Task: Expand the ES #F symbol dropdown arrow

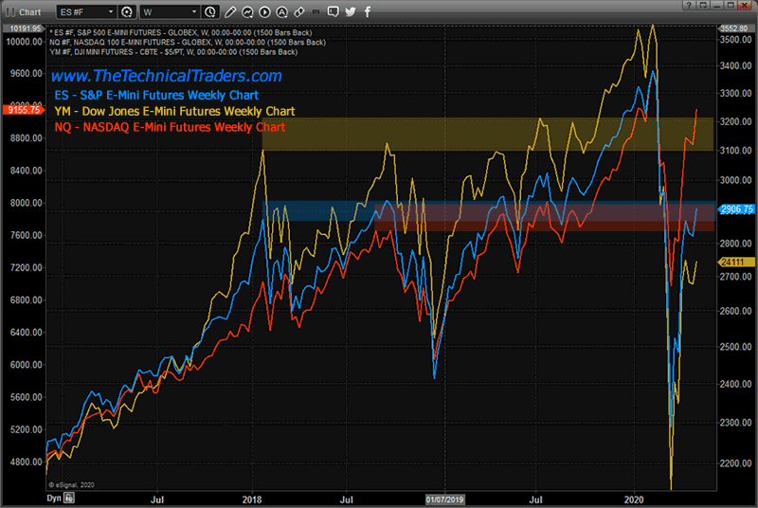Action: coord(109,11)
